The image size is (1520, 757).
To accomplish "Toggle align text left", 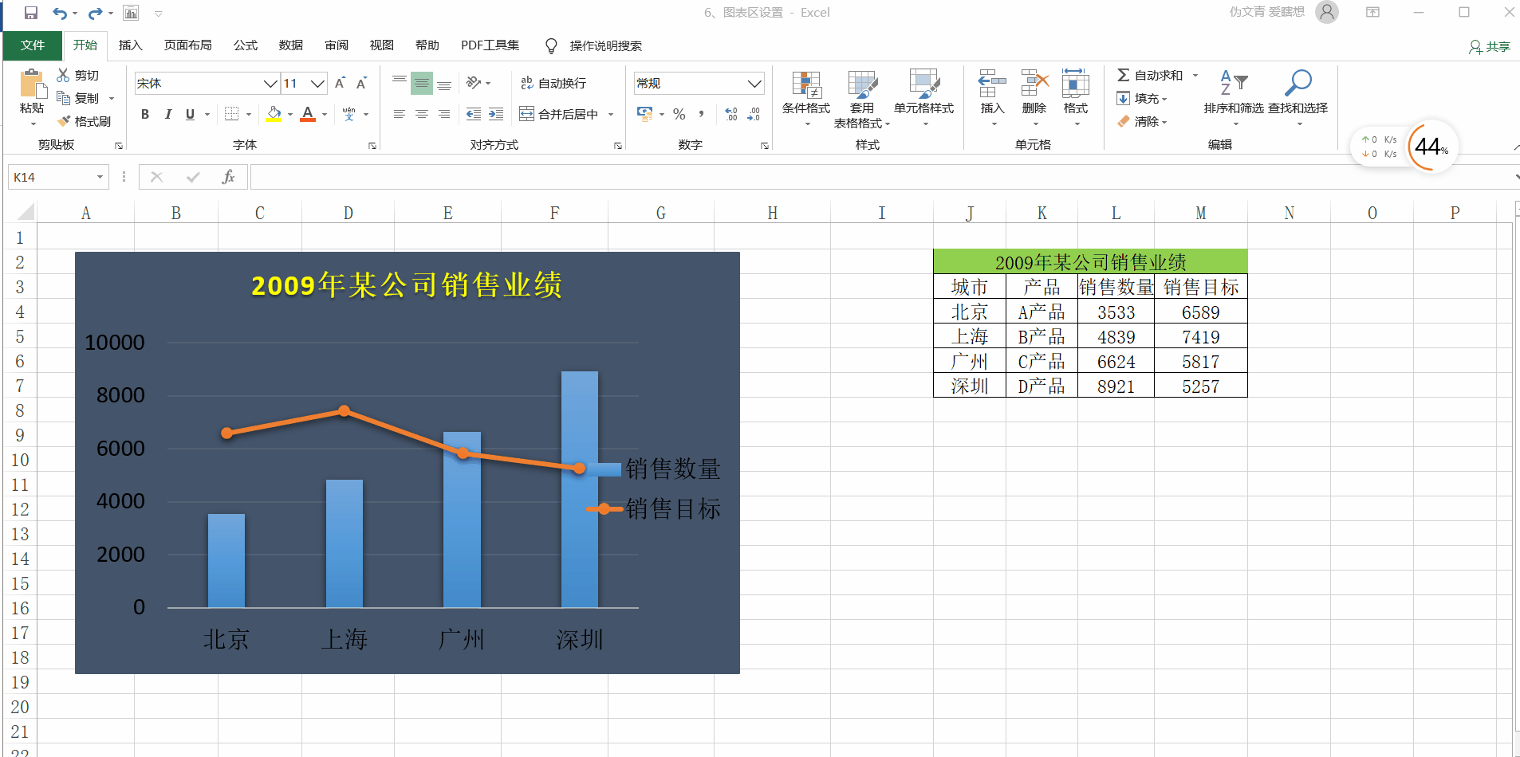I will (400, 114).
